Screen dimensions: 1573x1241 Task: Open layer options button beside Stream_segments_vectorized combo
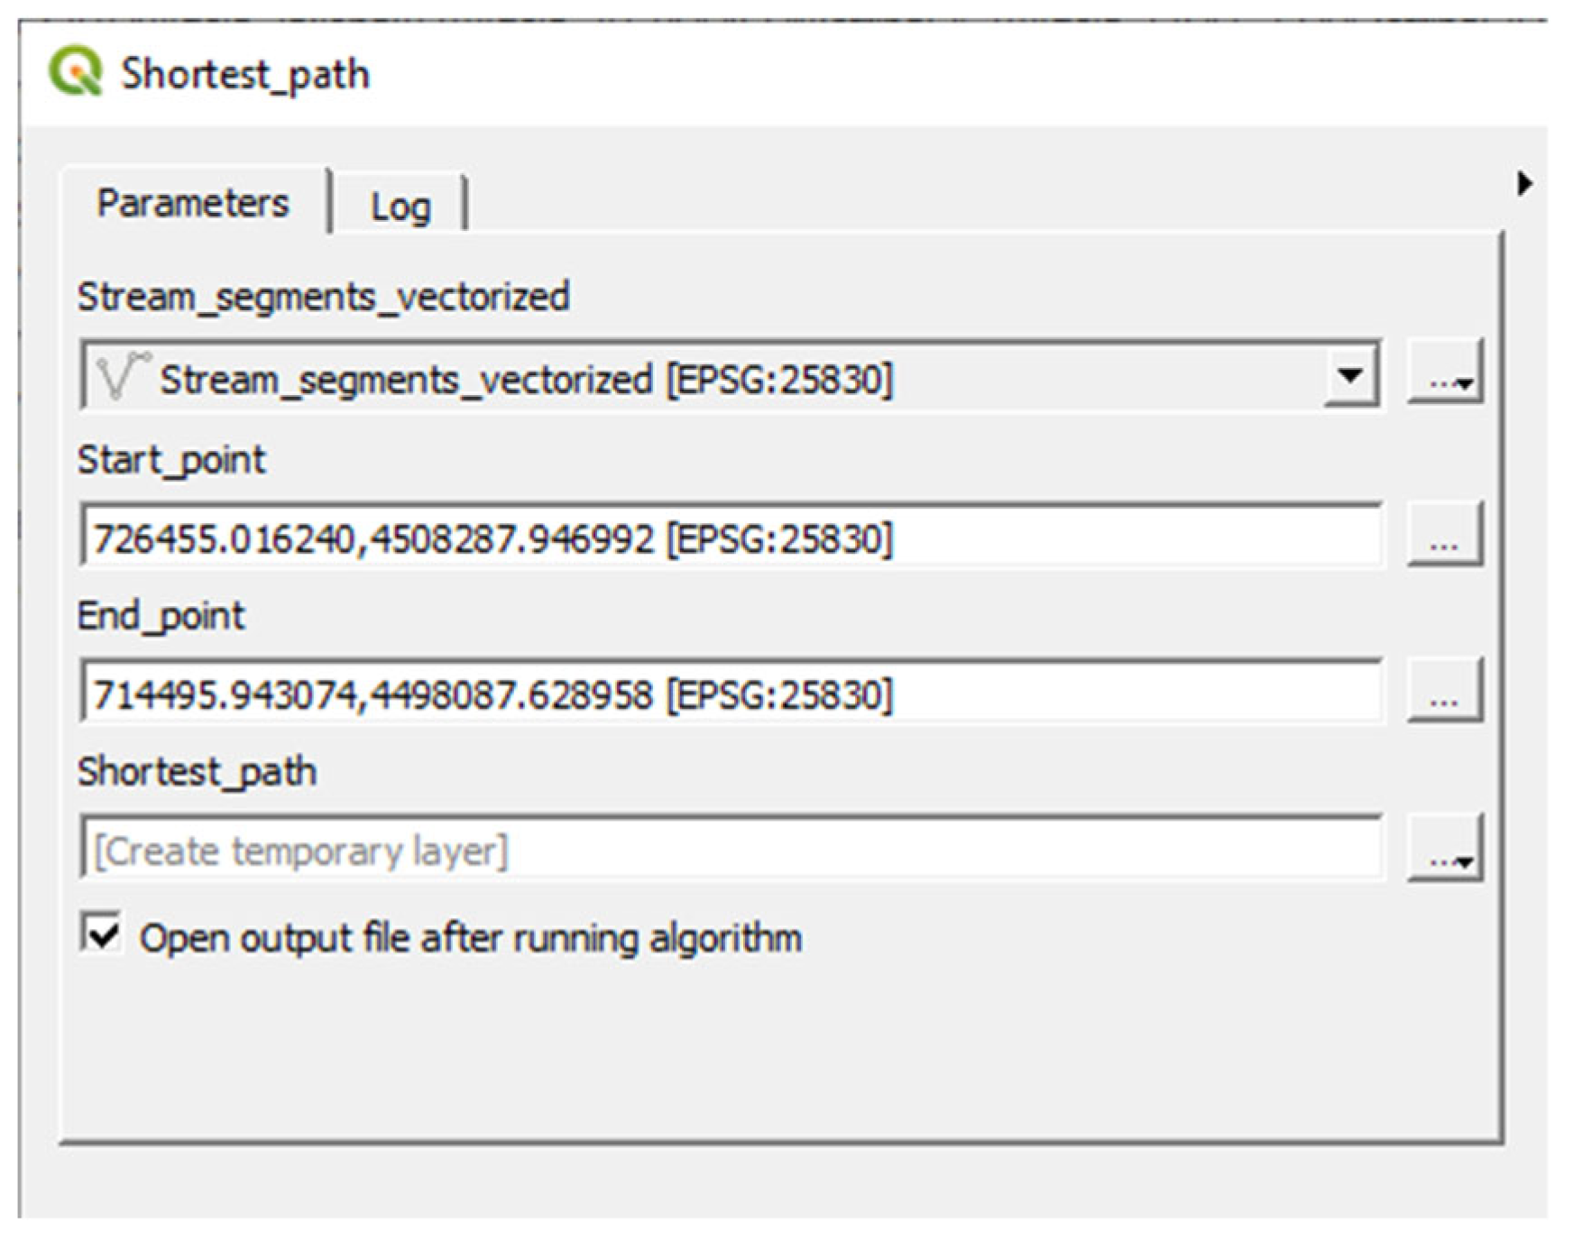[1444, 372]
